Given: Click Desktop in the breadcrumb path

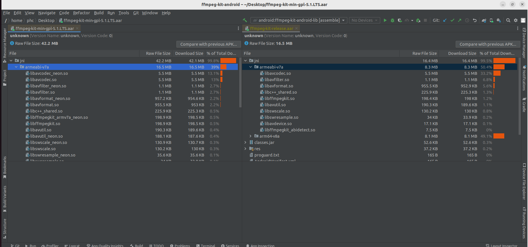Looking at the screenshot, I should click(x=46, y=21).
